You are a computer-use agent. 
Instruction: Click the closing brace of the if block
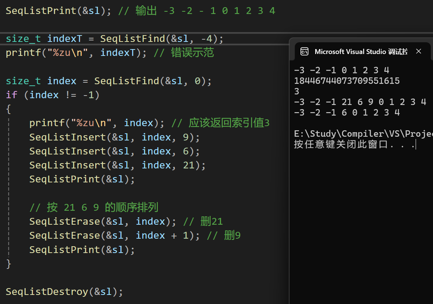click(x=8, y=264)
